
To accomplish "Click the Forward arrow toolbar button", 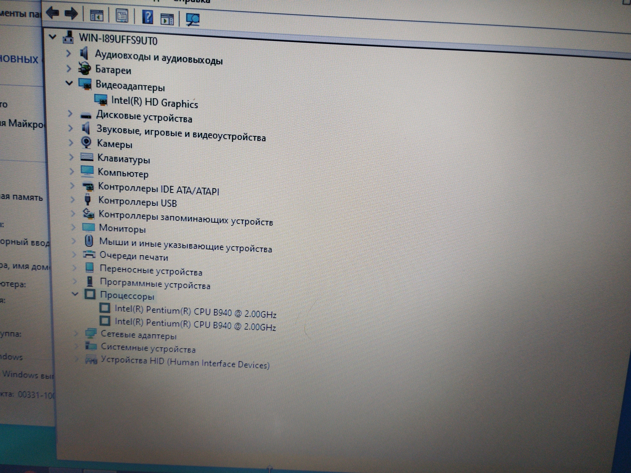I will [71, 14].
